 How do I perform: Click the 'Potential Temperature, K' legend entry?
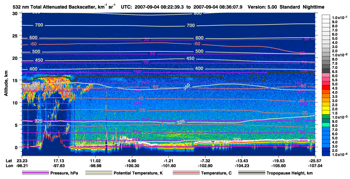tap(138, 173)
